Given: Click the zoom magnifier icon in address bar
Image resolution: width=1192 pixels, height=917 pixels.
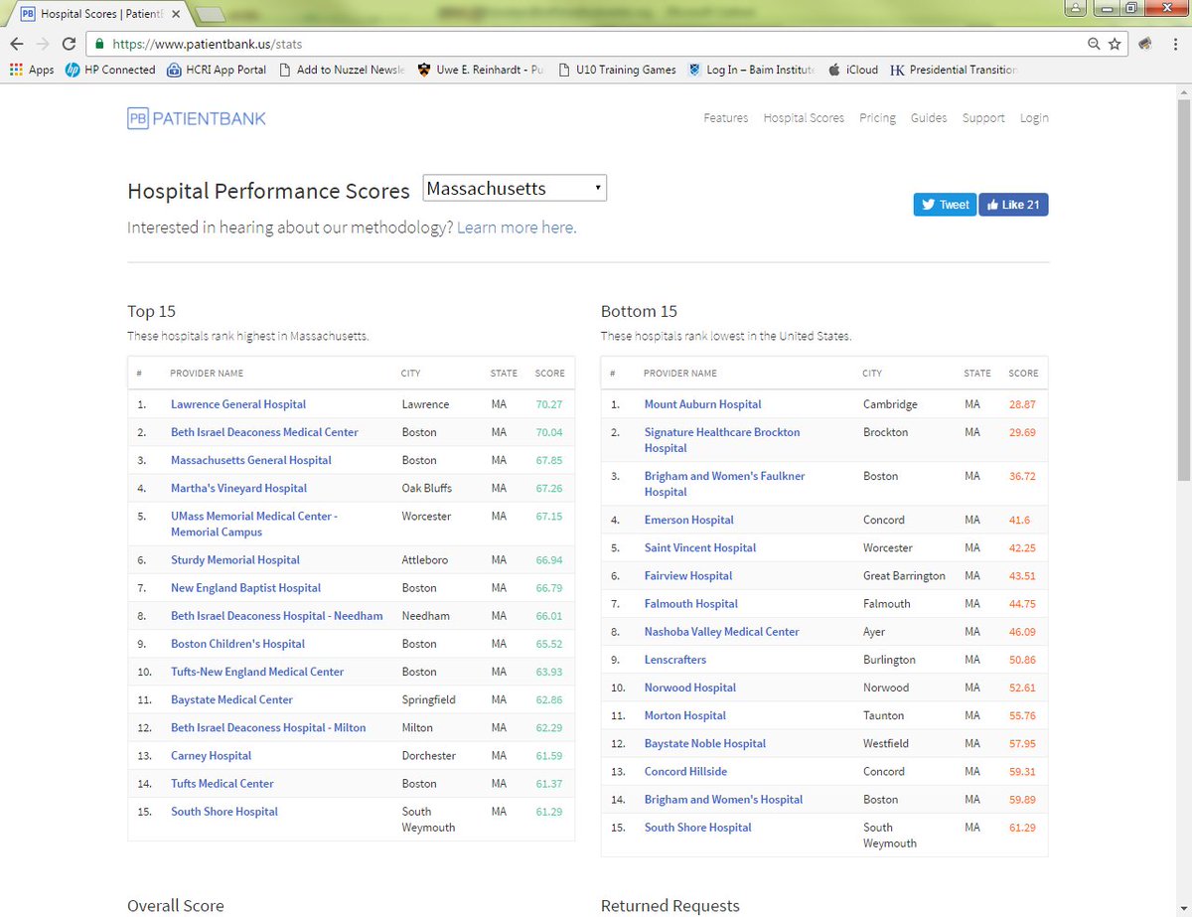Looking at the screenshot, I should point(1094,44).
